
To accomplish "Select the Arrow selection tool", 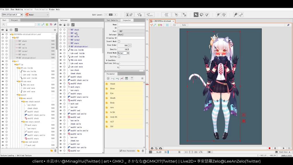I will pos(196,15).
